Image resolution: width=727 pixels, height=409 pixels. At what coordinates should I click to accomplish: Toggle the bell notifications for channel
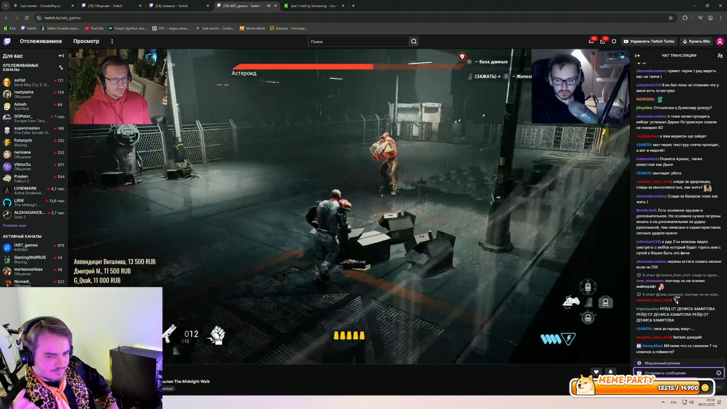click(610, 372)
